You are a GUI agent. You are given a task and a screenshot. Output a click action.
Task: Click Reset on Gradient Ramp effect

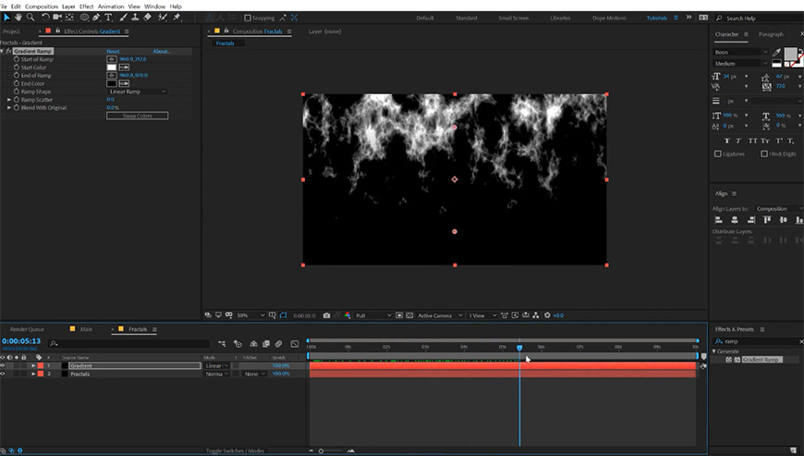(x=113, y=52)
